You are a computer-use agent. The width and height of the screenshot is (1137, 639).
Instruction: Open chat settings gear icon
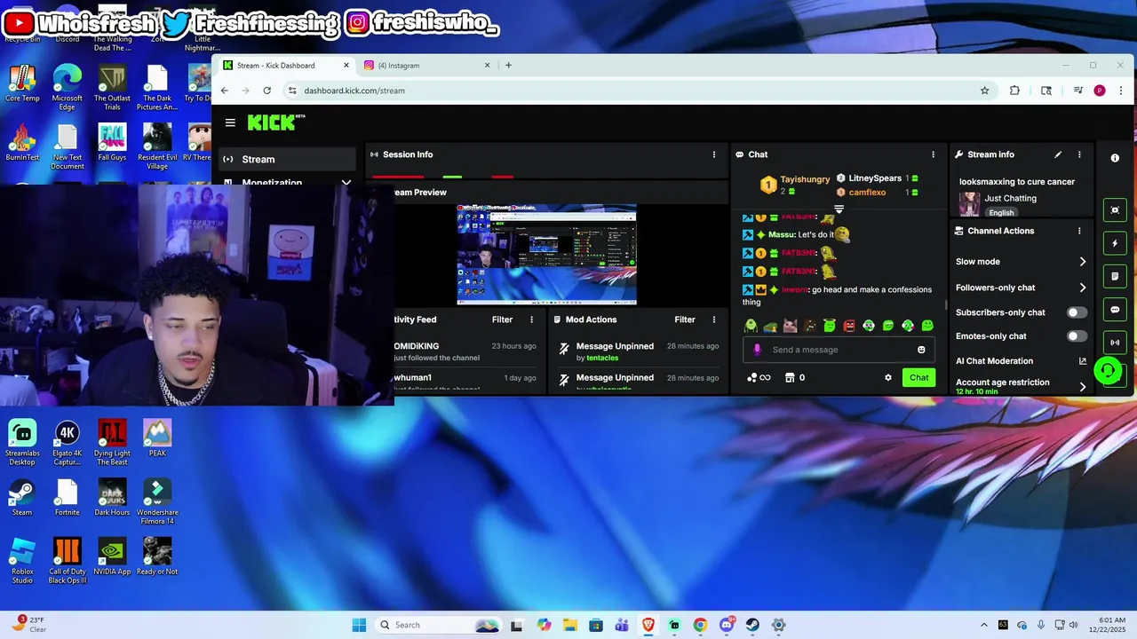887,377
